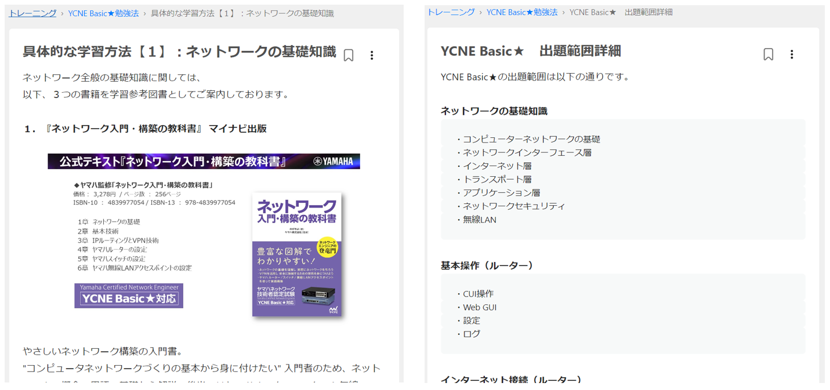Click the bookmark icon on the left article
The height and width of the screenshot is (390, 830).
(349, 55)
